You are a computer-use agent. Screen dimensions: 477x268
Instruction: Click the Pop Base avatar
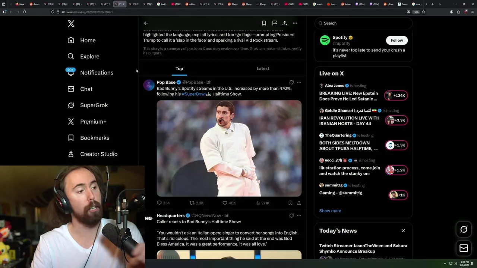click(149, 85)
